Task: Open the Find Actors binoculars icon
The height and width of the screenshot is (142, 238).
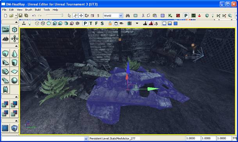Action: pos(128,16)
